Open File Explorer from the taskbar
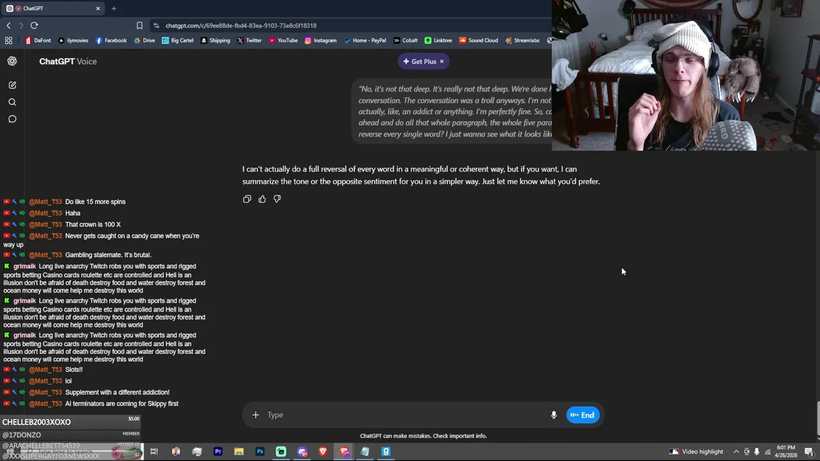 pos(239,452)
